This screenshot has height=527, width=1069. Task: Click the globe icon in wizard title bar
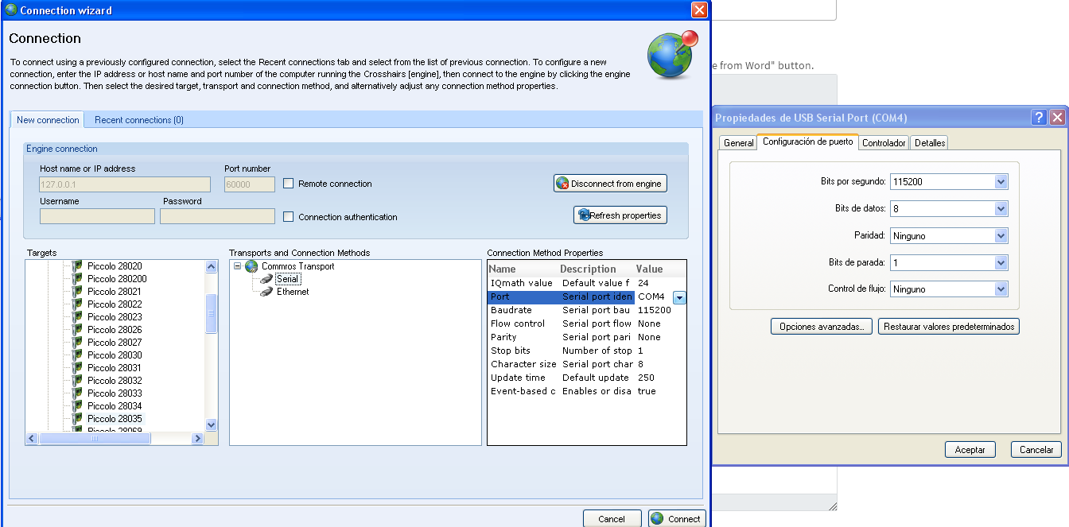pyautogui.click(x=11, y=10)
